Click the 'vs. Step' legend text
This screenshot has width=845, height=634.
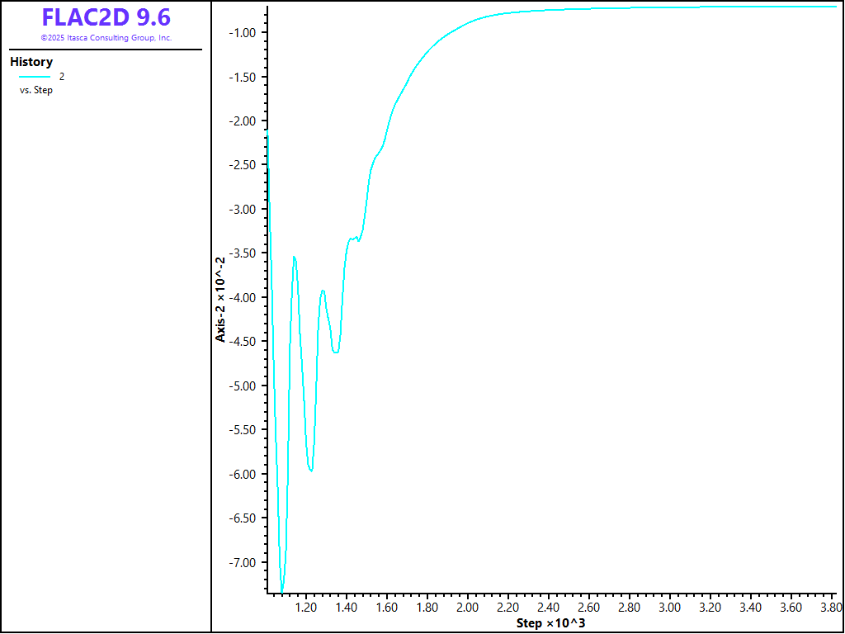click(x=36, y=90)
